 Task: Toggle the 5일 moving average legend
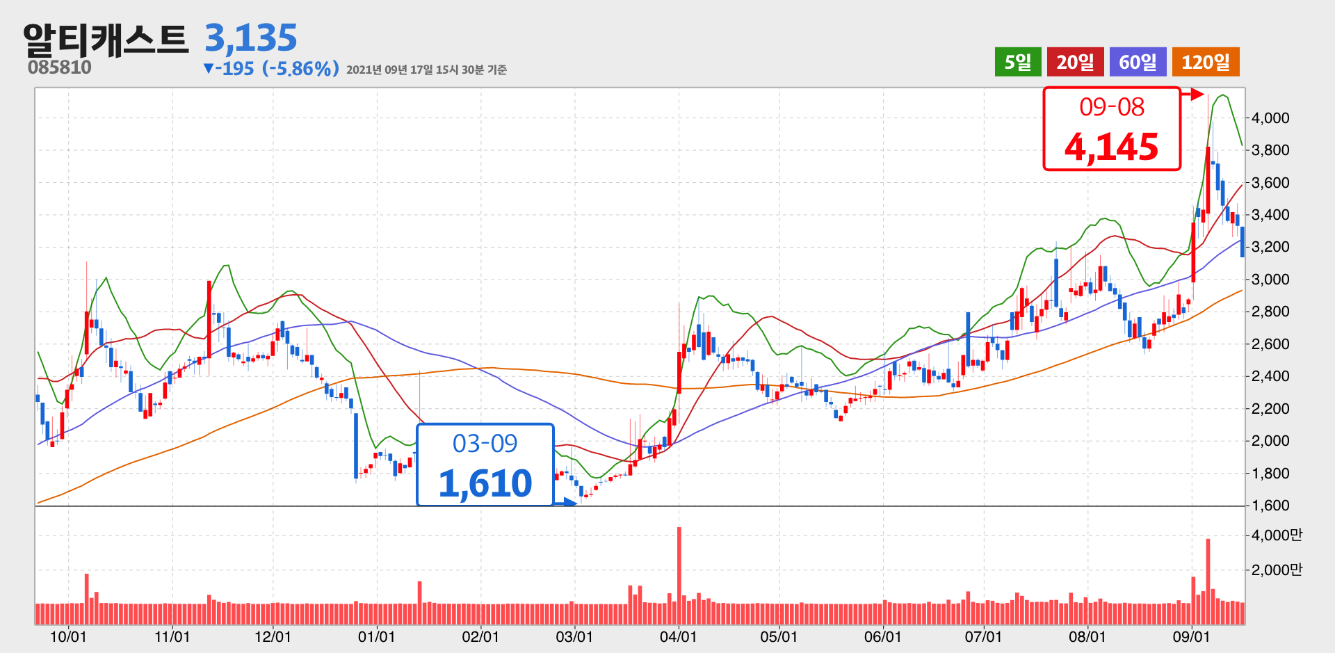[x=1017, y=62]
